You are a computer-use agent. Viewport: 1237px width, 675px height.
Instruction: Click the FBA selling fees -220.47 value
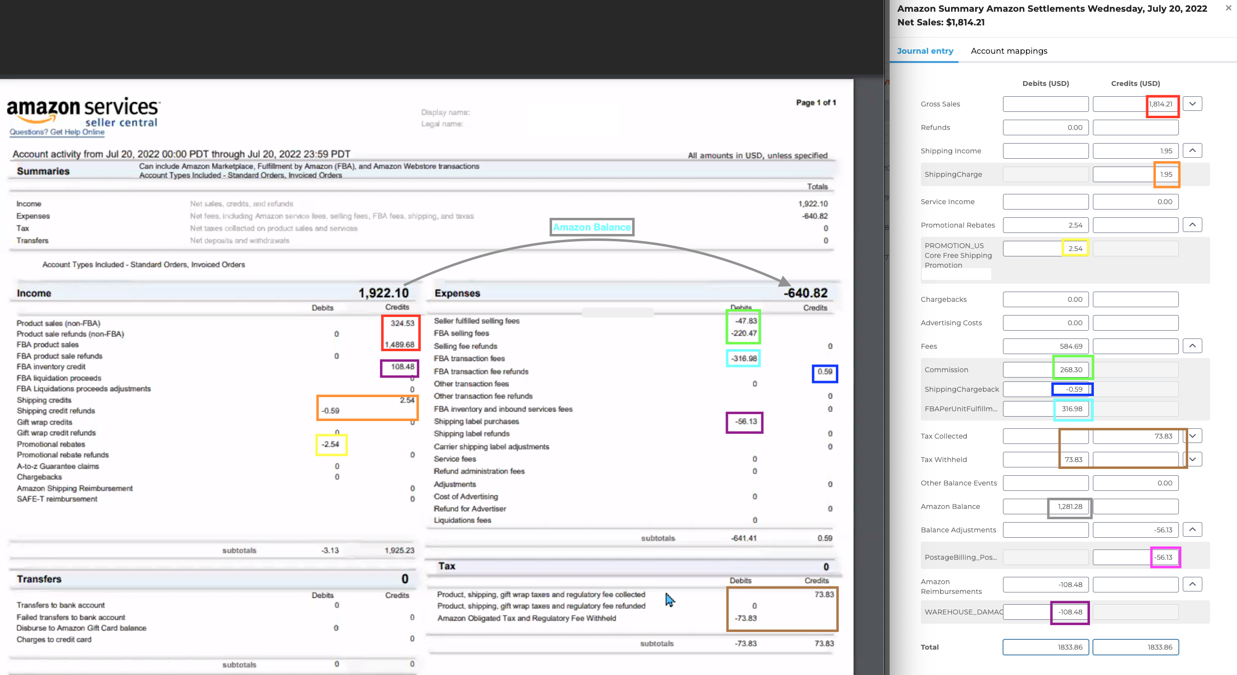coord(744,333)
